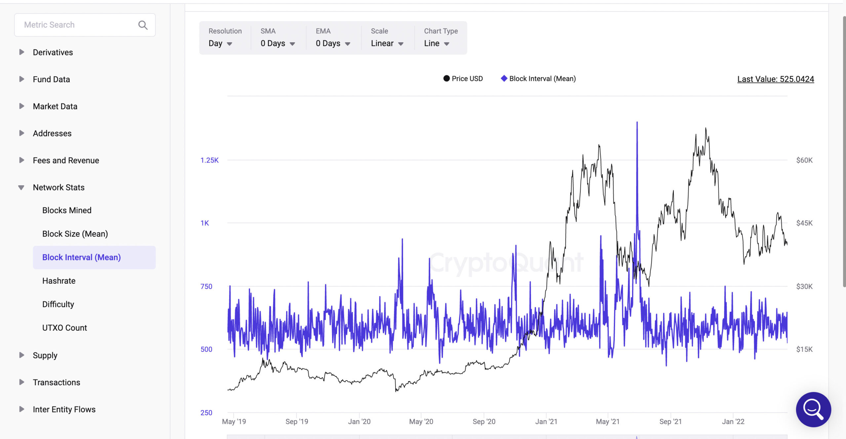Click into the Metric Search field
Image resolution: width=846 pixels, height=439 pixels.
tap(85, 25)
